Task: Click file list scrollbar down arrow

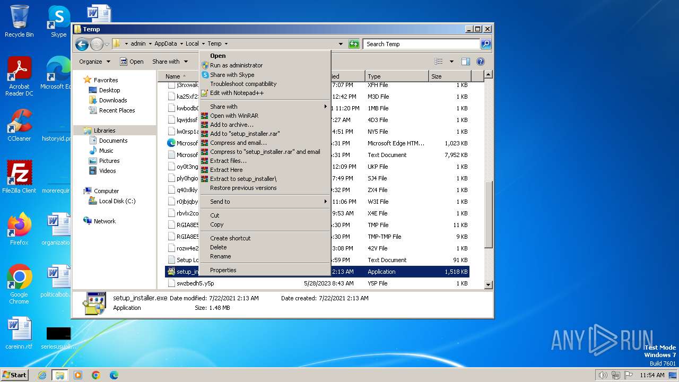Action: point(489,285)
